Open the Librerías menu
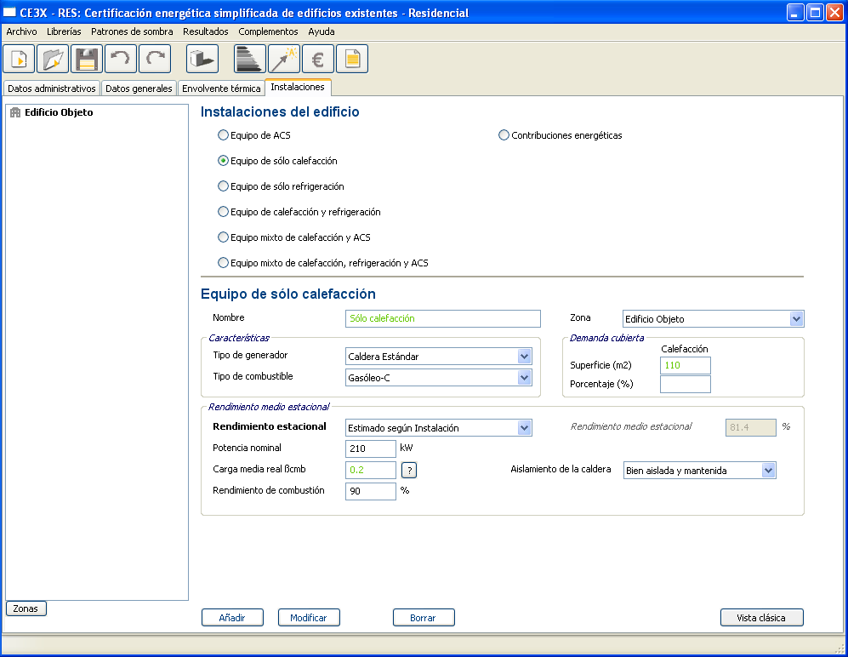The image size is (848, 657). 64,31
